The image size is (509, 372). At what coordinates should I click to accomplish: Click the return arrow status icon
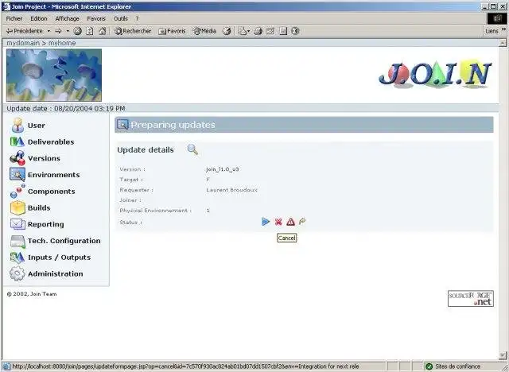302,222
